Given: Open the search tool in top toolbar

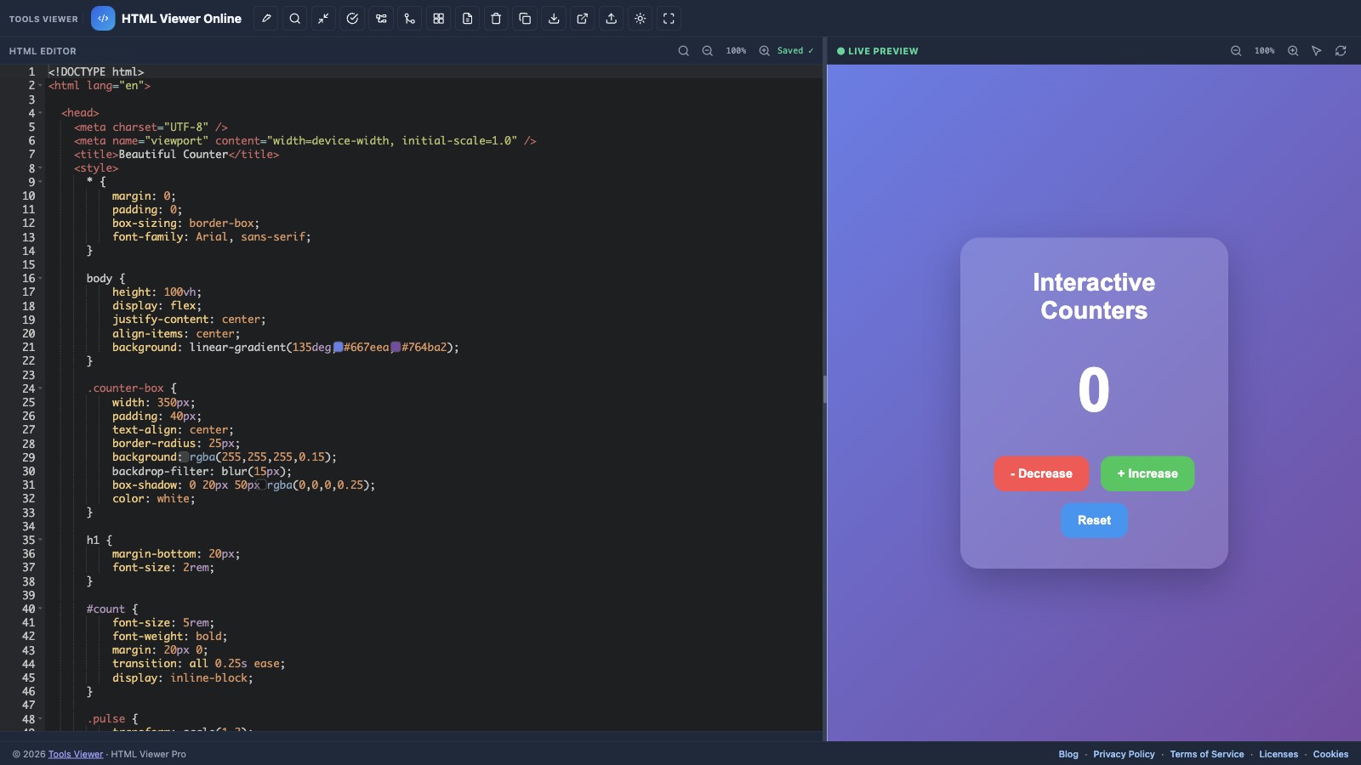Looking at the screenshot, I should pyautogui.click(x=295, y=19).
